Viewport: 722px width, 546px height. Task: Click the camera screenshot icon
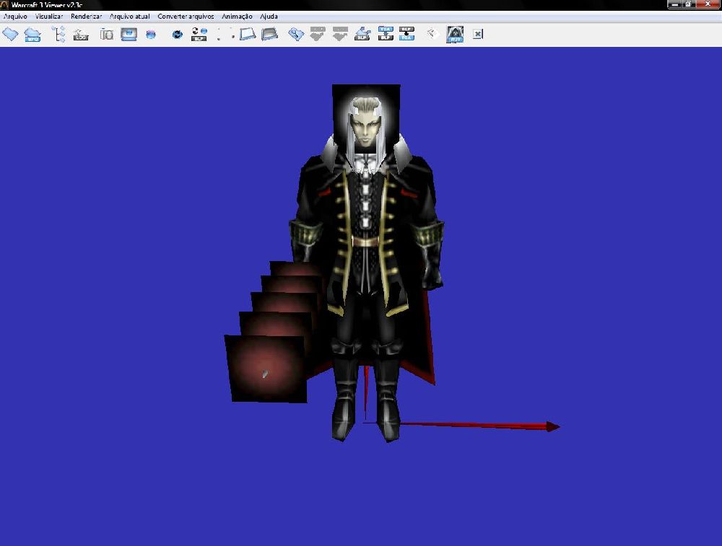pyautogui.click(x=106, y=35)
